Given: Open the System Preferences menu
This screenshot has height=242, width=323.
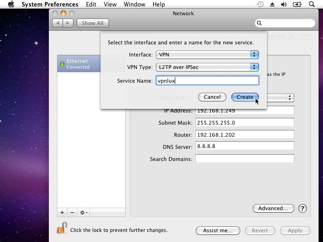Looking at the screenshot, I should 50,4.
